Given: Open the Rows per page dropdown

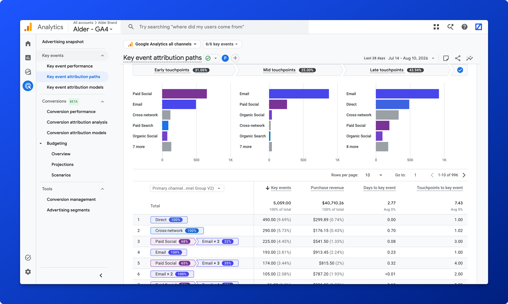Looking at the screenshot, I should pyautogui.click(x=374, y=175).
